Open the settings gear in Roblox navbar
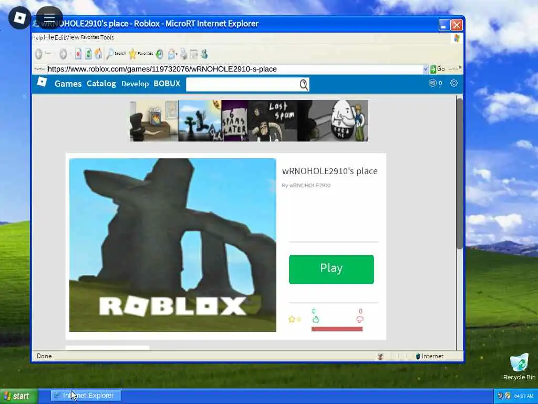Viewport: 538px width, 404px height. click(454, 83)
